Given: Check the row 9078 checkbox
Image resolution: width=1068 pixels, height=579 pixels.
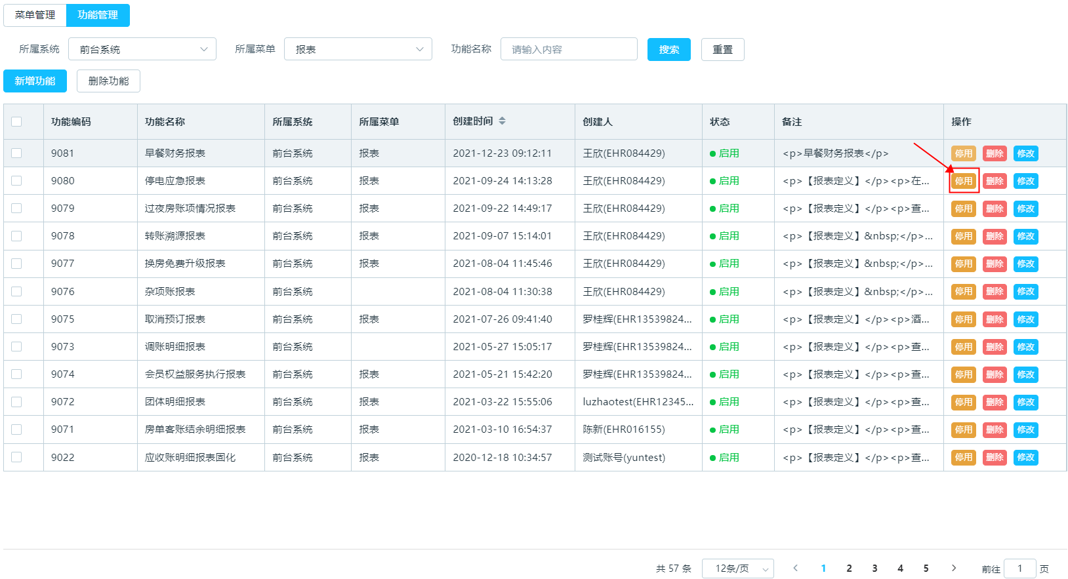Looking at the screenshot, I should tap(16, 235).
